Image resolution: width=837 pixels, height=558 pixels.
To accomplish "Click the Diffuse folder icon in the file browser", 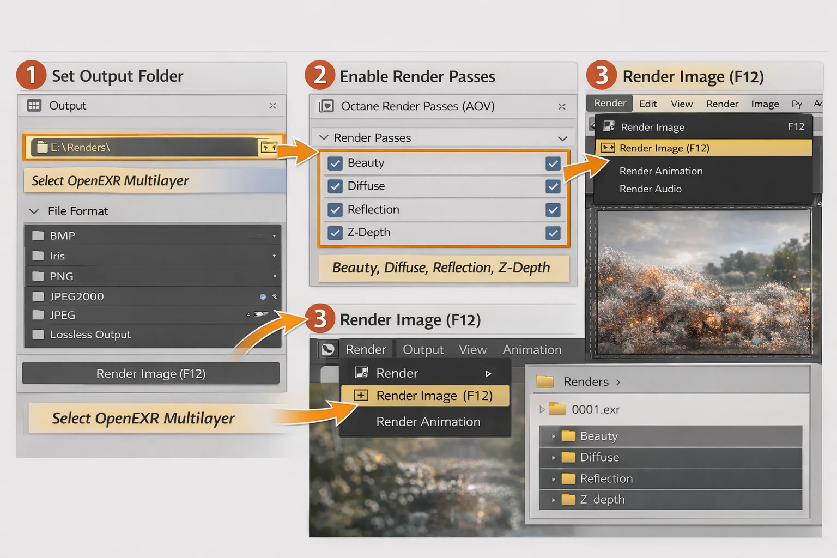I will [x=568, y=457].
